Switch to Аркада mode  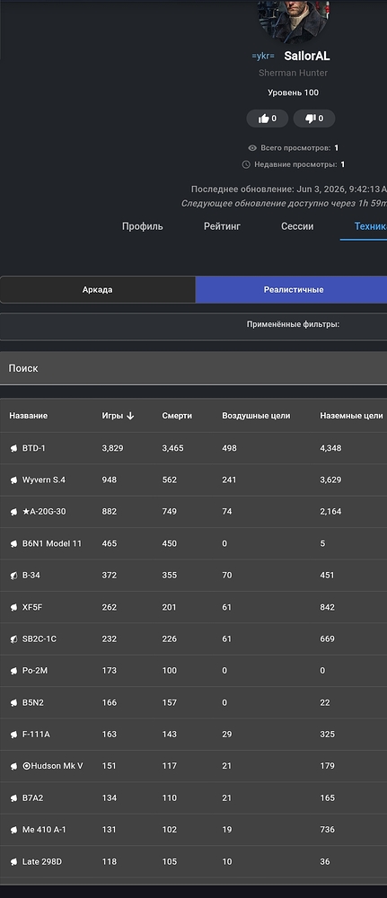click(x=97, y=290)
